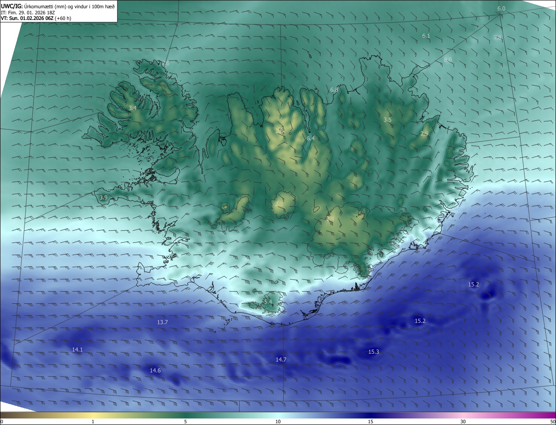Click the map value 2.9
Viewport: 556px width, 425px height.
(x=424, y=134)
